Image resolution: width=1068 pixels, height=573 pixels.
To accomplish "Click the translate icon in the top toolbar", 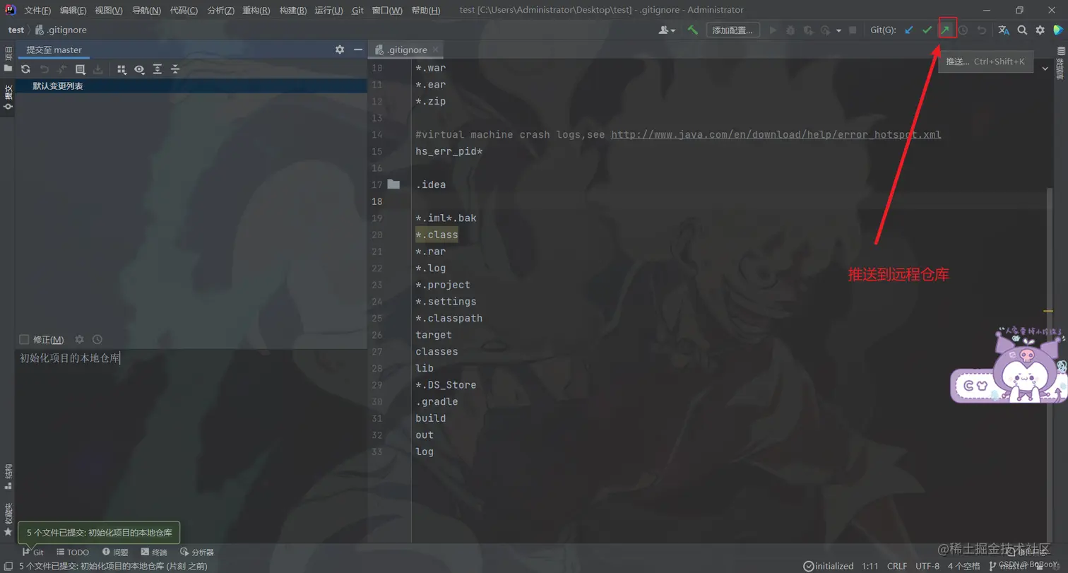I will pos(1004,30).
